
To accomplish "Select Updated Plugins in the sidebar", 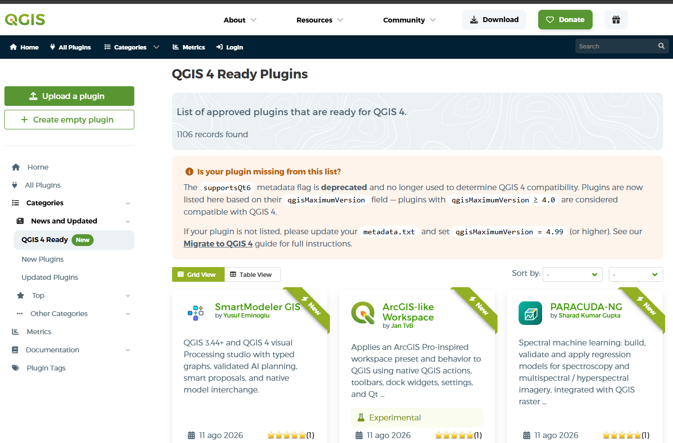I will coord(50,277).
